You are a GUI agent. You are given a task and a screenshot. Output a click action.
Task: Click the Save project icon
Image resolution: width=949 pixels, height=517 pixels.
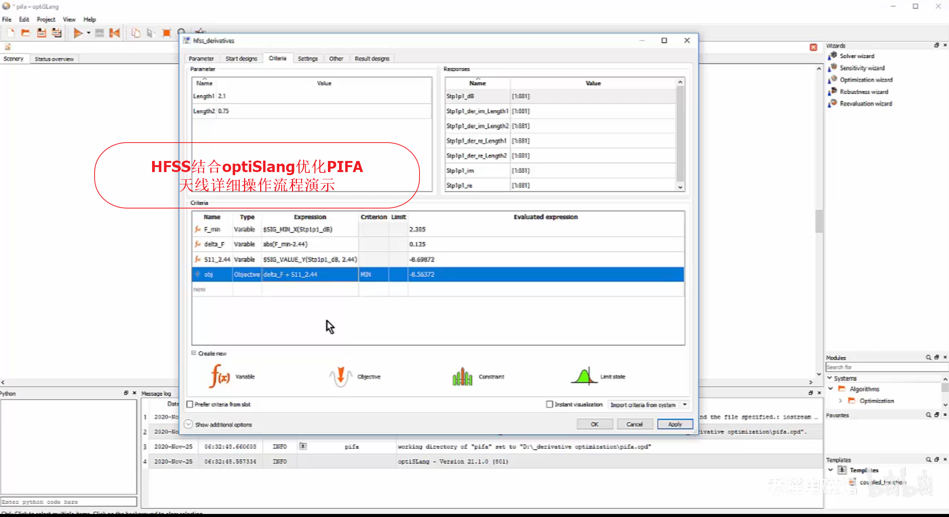(x=41, y=33)
